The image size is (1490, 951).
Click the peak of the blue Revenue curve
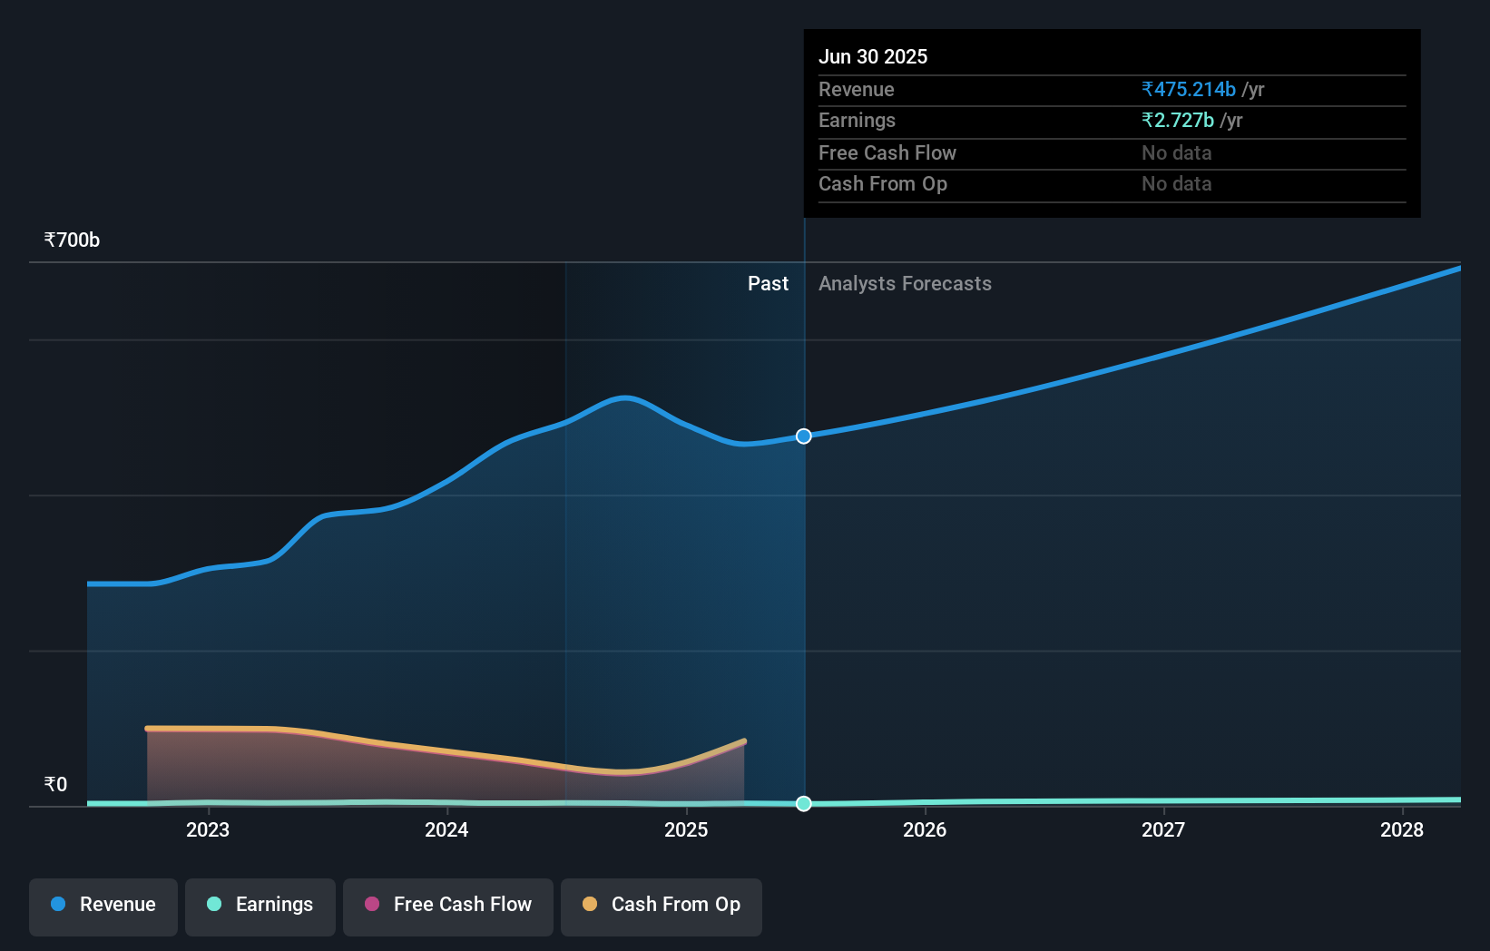click(x=623, y=397)
